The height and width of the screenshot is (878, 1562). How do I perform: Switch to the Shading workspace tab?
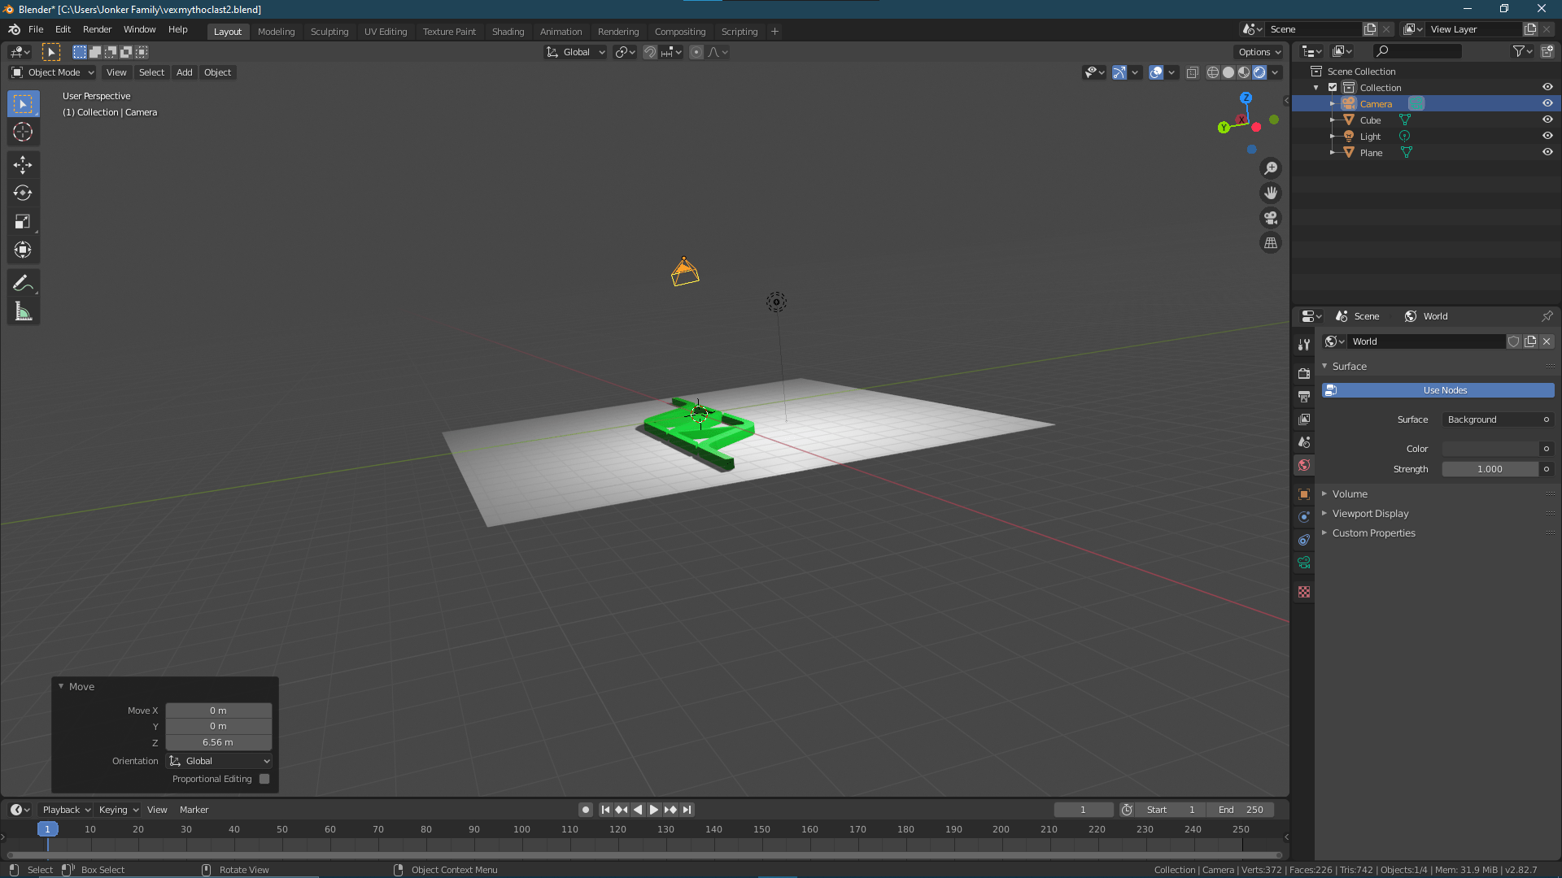508,32
